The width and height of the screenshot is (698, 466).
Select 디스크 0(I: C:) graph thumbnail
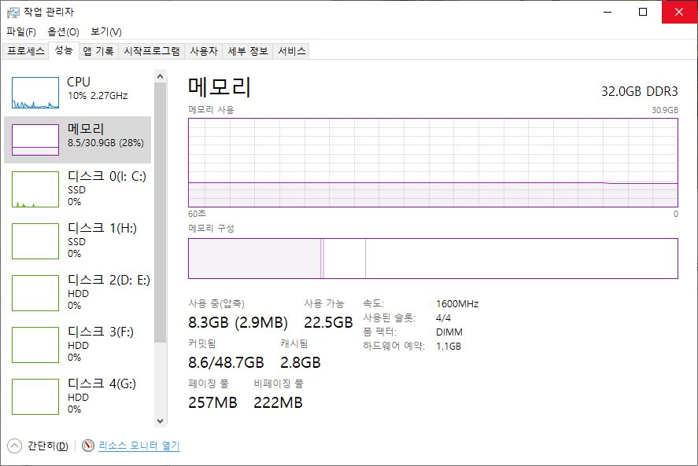[x=35, y=189]
